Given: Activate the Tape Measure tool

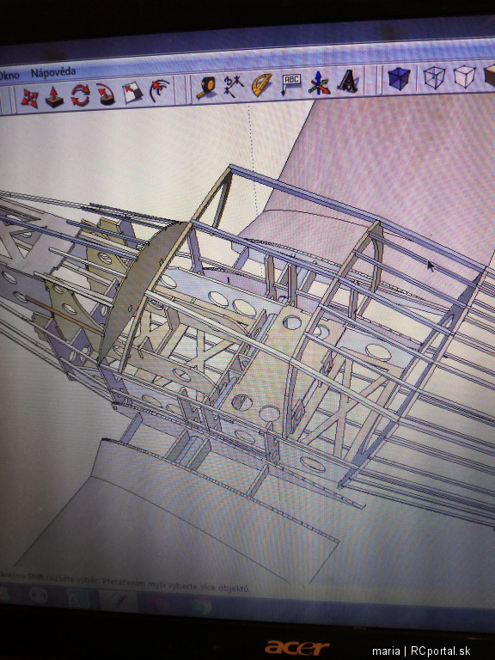Looking at the screenshot, I should pos(206,87).
